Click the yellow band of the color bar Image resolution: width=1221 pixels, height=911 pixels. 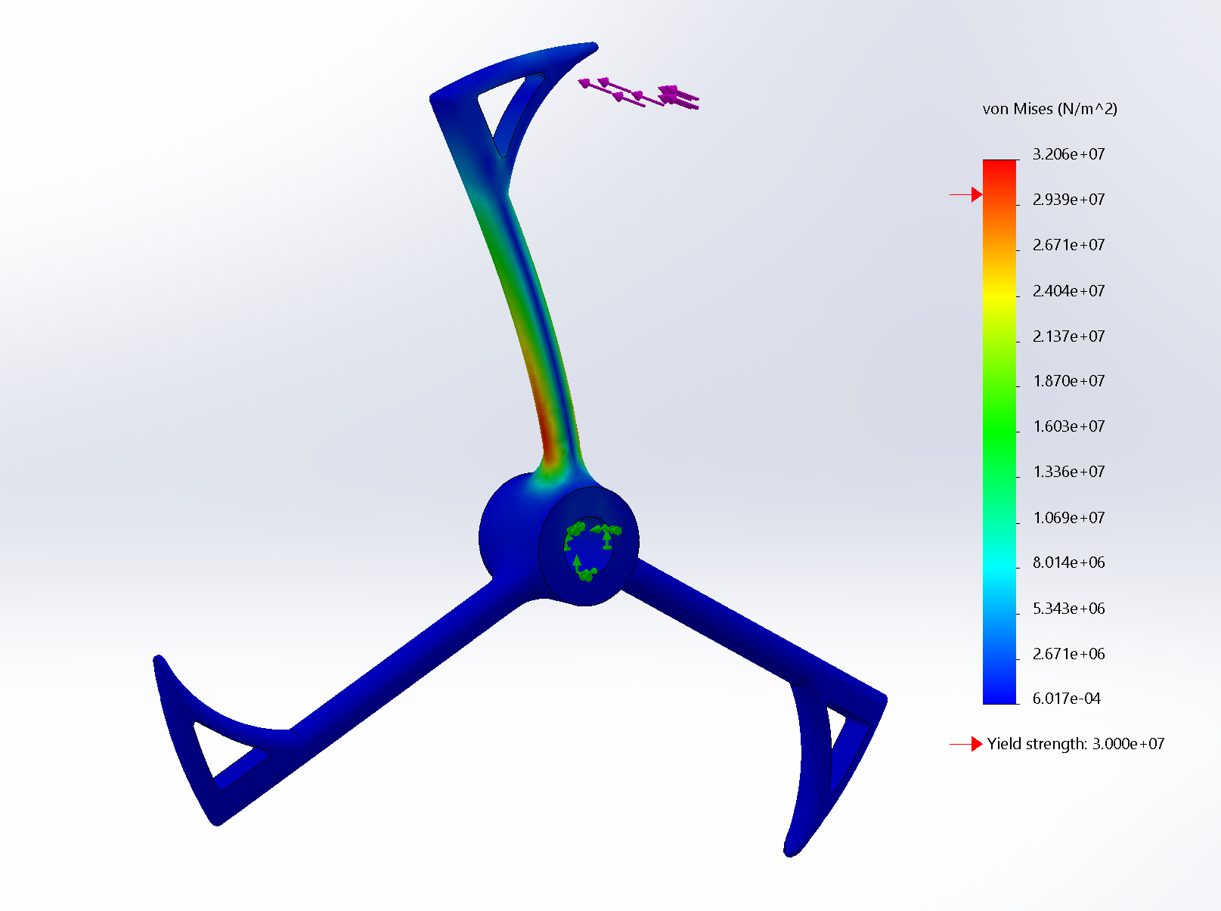(999, 297)
